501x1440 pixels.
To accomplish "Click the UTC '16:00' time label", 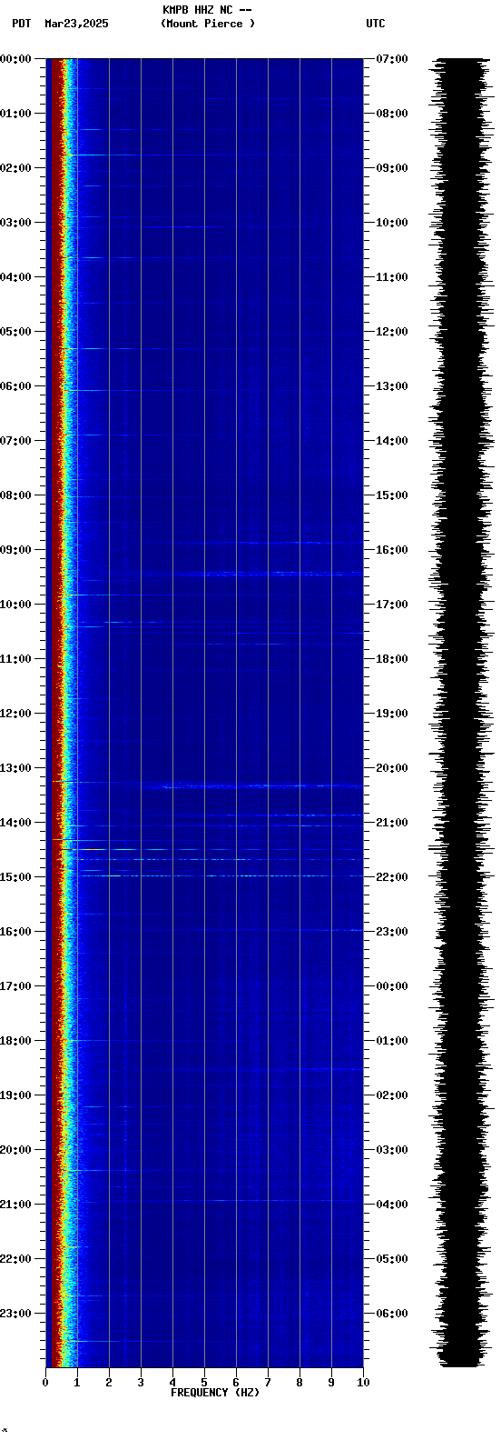I will coord(392,550).
